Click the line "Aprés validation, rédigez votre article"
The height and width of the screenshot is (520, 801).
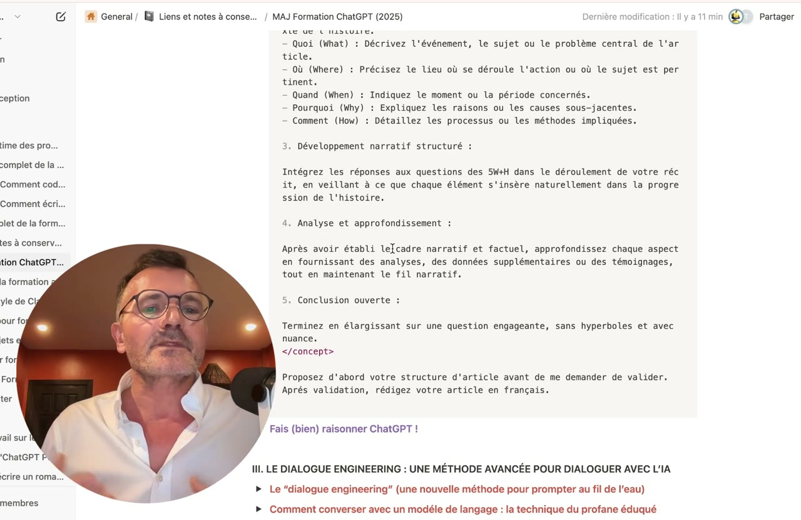pyautogui.click(x=416, y=390)
